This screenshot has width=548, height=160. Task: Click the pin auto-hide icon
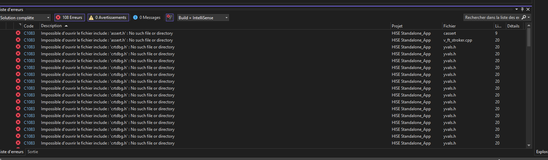click(x=522, y=9)
